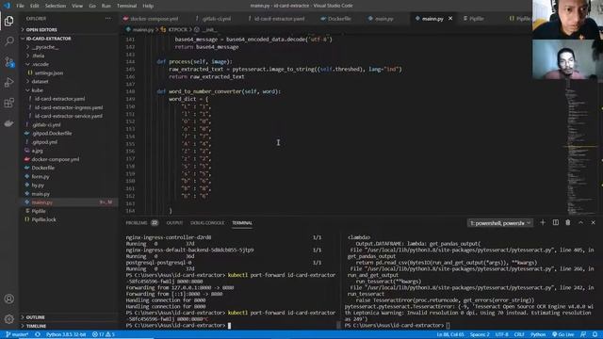The image size is (603, 339).
Task: Open Pipfile.lock in explorer
Action: click(44, 219)
